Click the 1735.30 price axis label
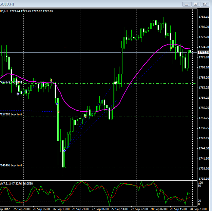Screen dimensions: 212x211 (x=204, y=179)
